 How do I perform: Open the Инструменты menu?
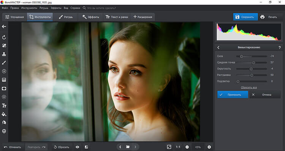(x=29, y=8)
